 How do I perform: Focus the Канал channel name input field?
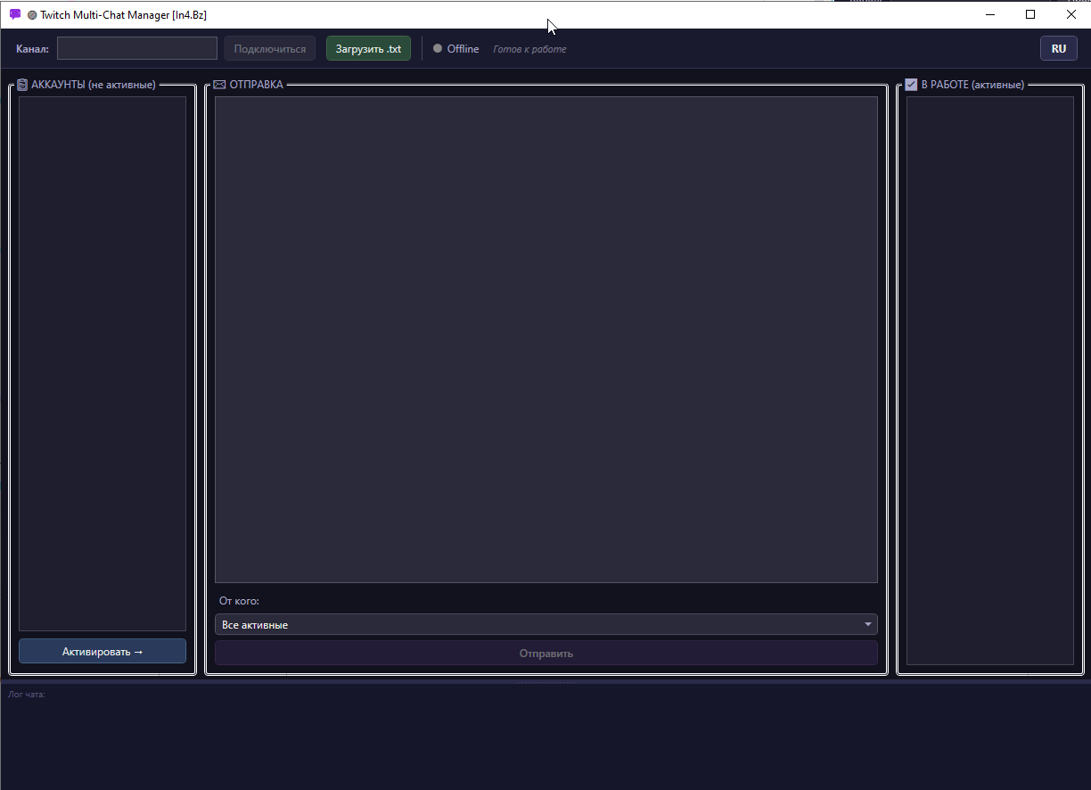click(x=137, y=49)
